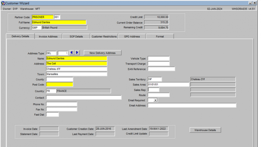The image size is (261, 147).
Task: Click the delivery Name field
Action: [x=77, y=58]
